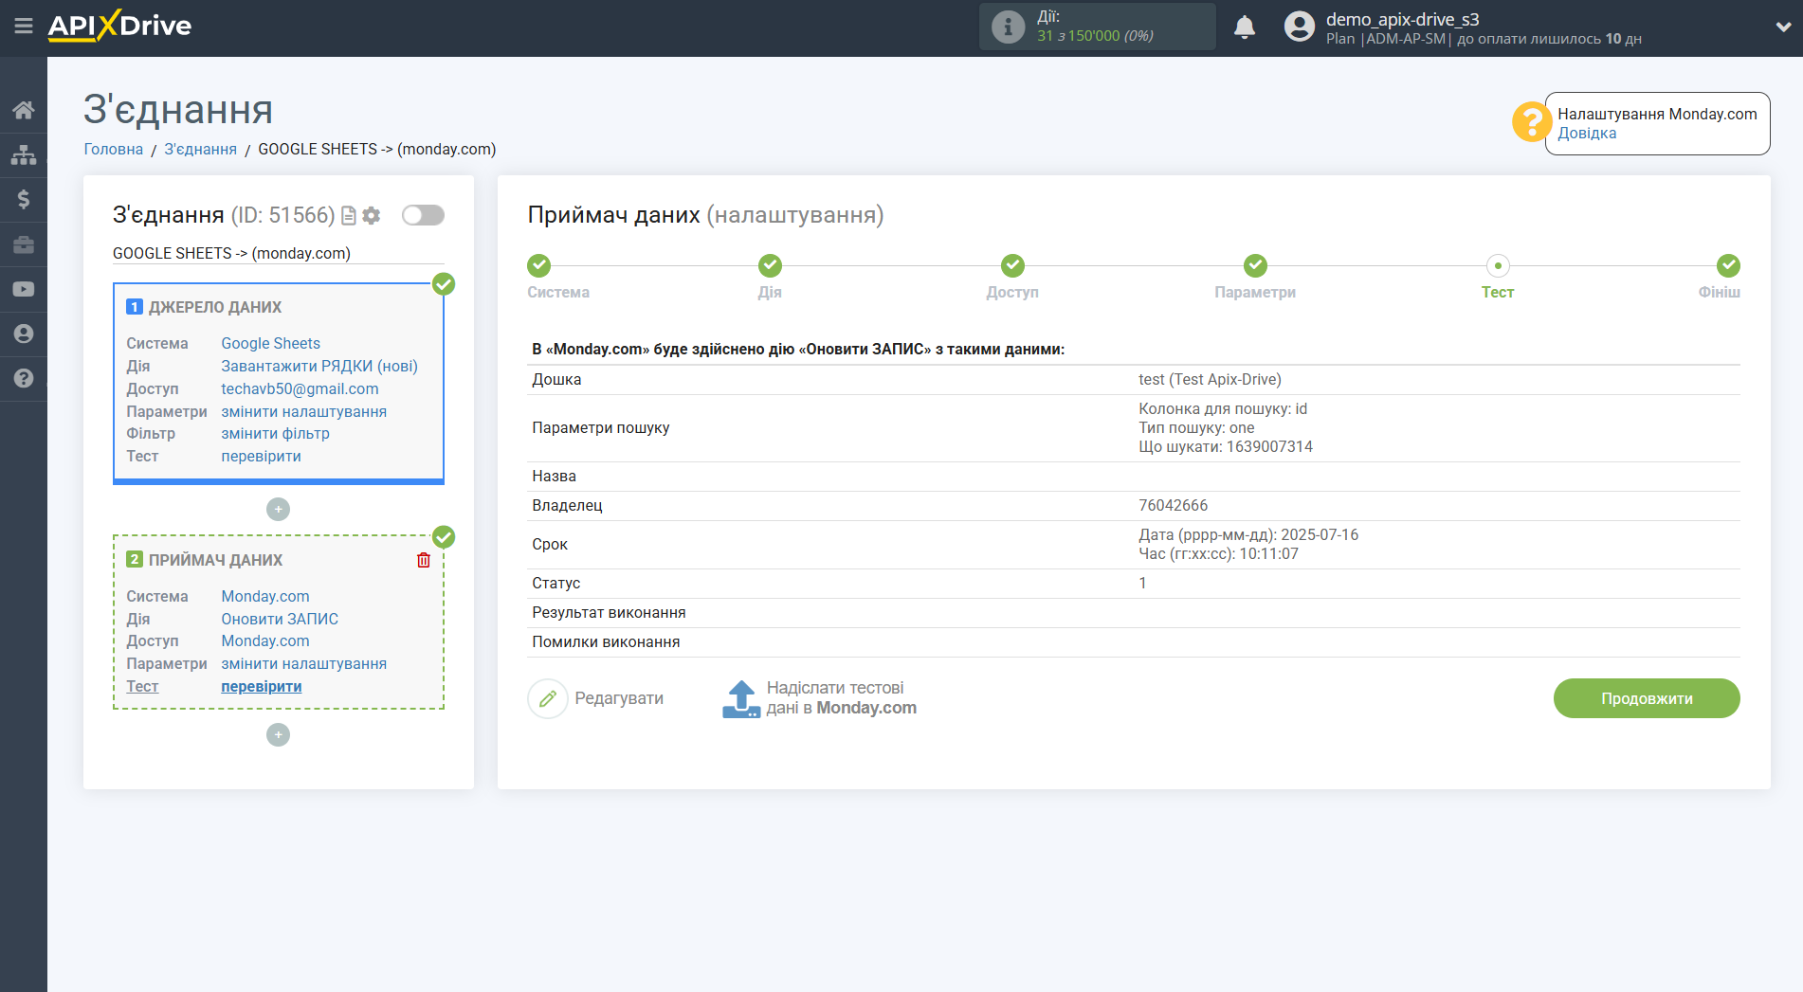
Task: Click green checkmark on receiver block
Action: click(444, 537)
